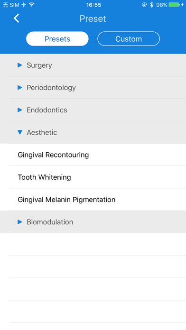Viewport: 186px width, 330px height.
Task: Expand the Periodontology category arrow
Action: click(x=20, y=87)
